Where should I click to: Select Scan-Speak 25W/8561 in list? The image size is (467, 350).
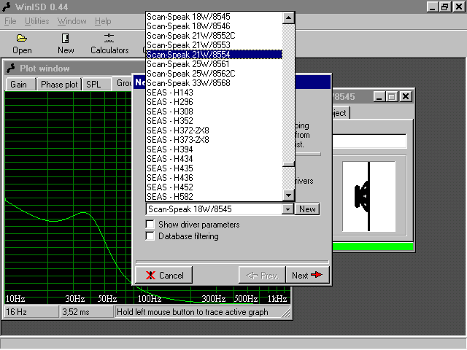[x=214, y=64]
